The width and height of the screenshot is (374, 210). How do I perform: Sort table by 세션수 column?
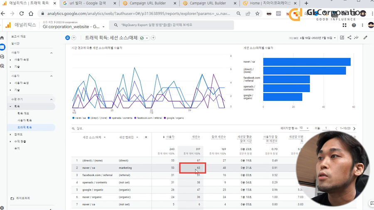click(x=196, y=137)
